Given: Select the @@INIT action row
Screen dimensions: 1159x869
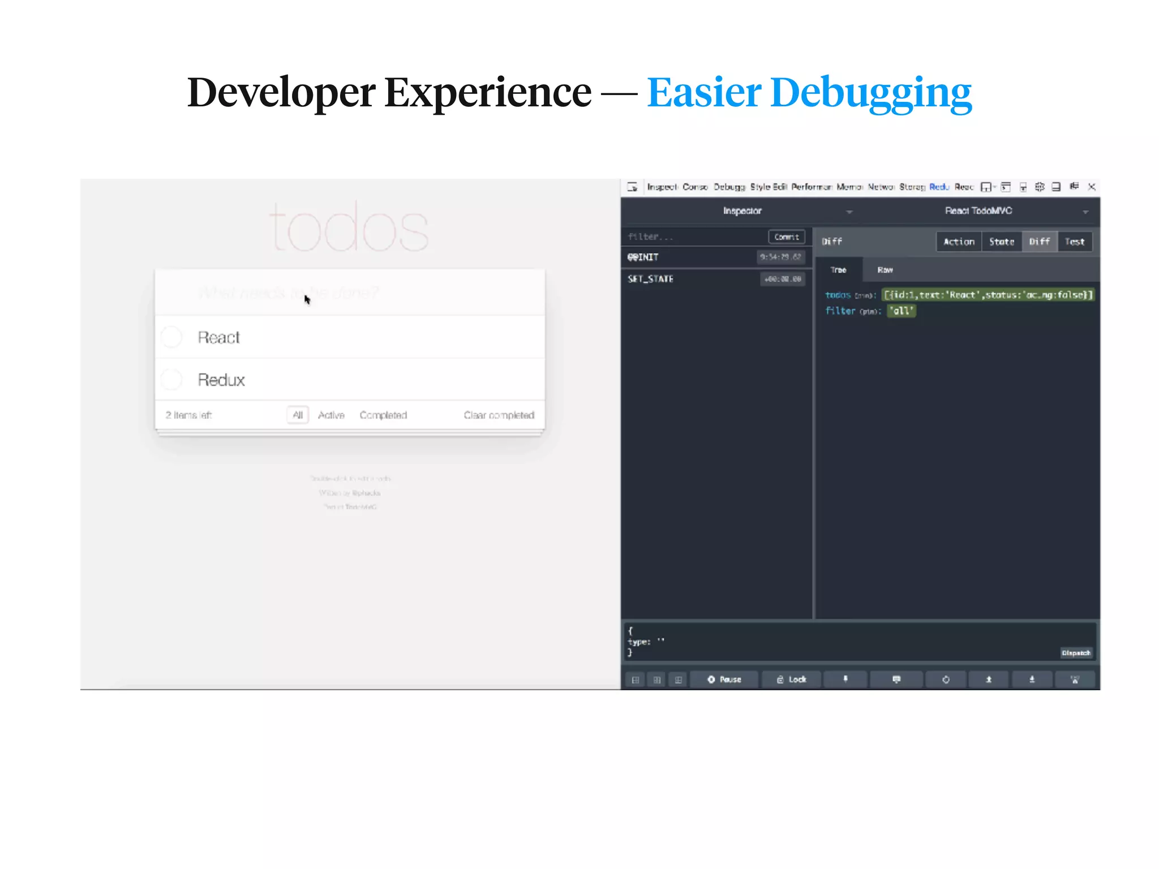Looking at the screenshot, I should click(x=716, y=257).
